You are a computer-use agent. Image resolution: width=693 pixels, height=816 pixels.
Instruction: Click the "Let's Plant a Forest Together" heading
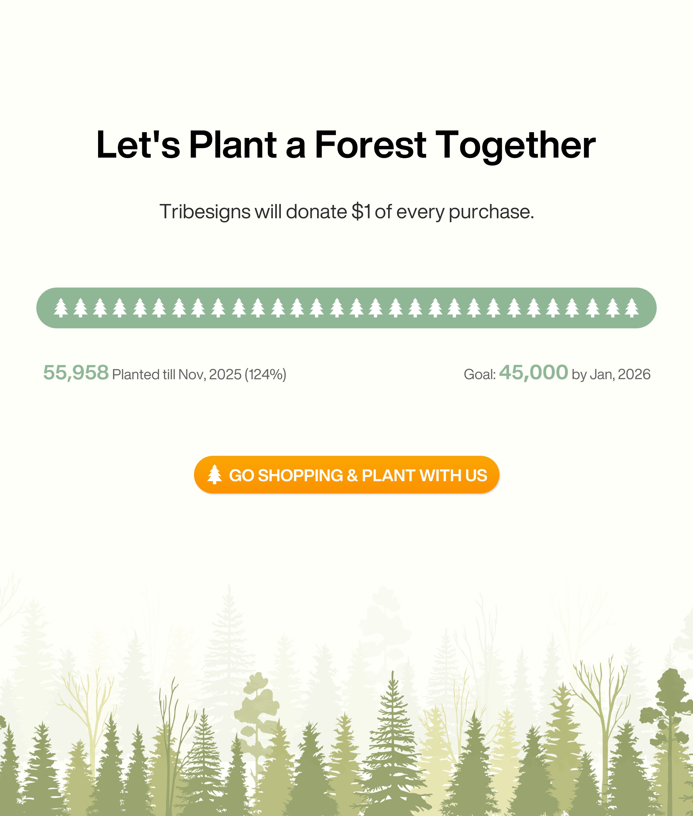(346, 145)
